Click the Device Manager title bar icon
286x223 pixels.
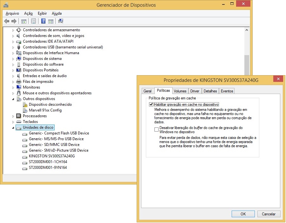pos(6,5)
